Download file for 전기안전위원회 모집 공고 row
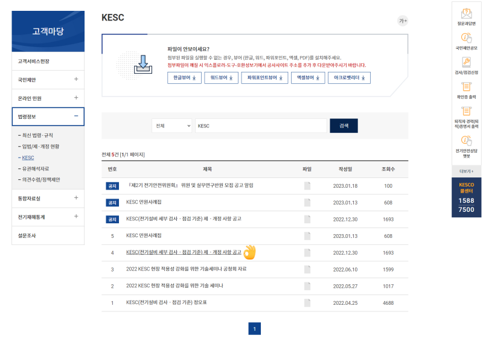This screenshot has height=341, width=483. (x=307, y=186)
